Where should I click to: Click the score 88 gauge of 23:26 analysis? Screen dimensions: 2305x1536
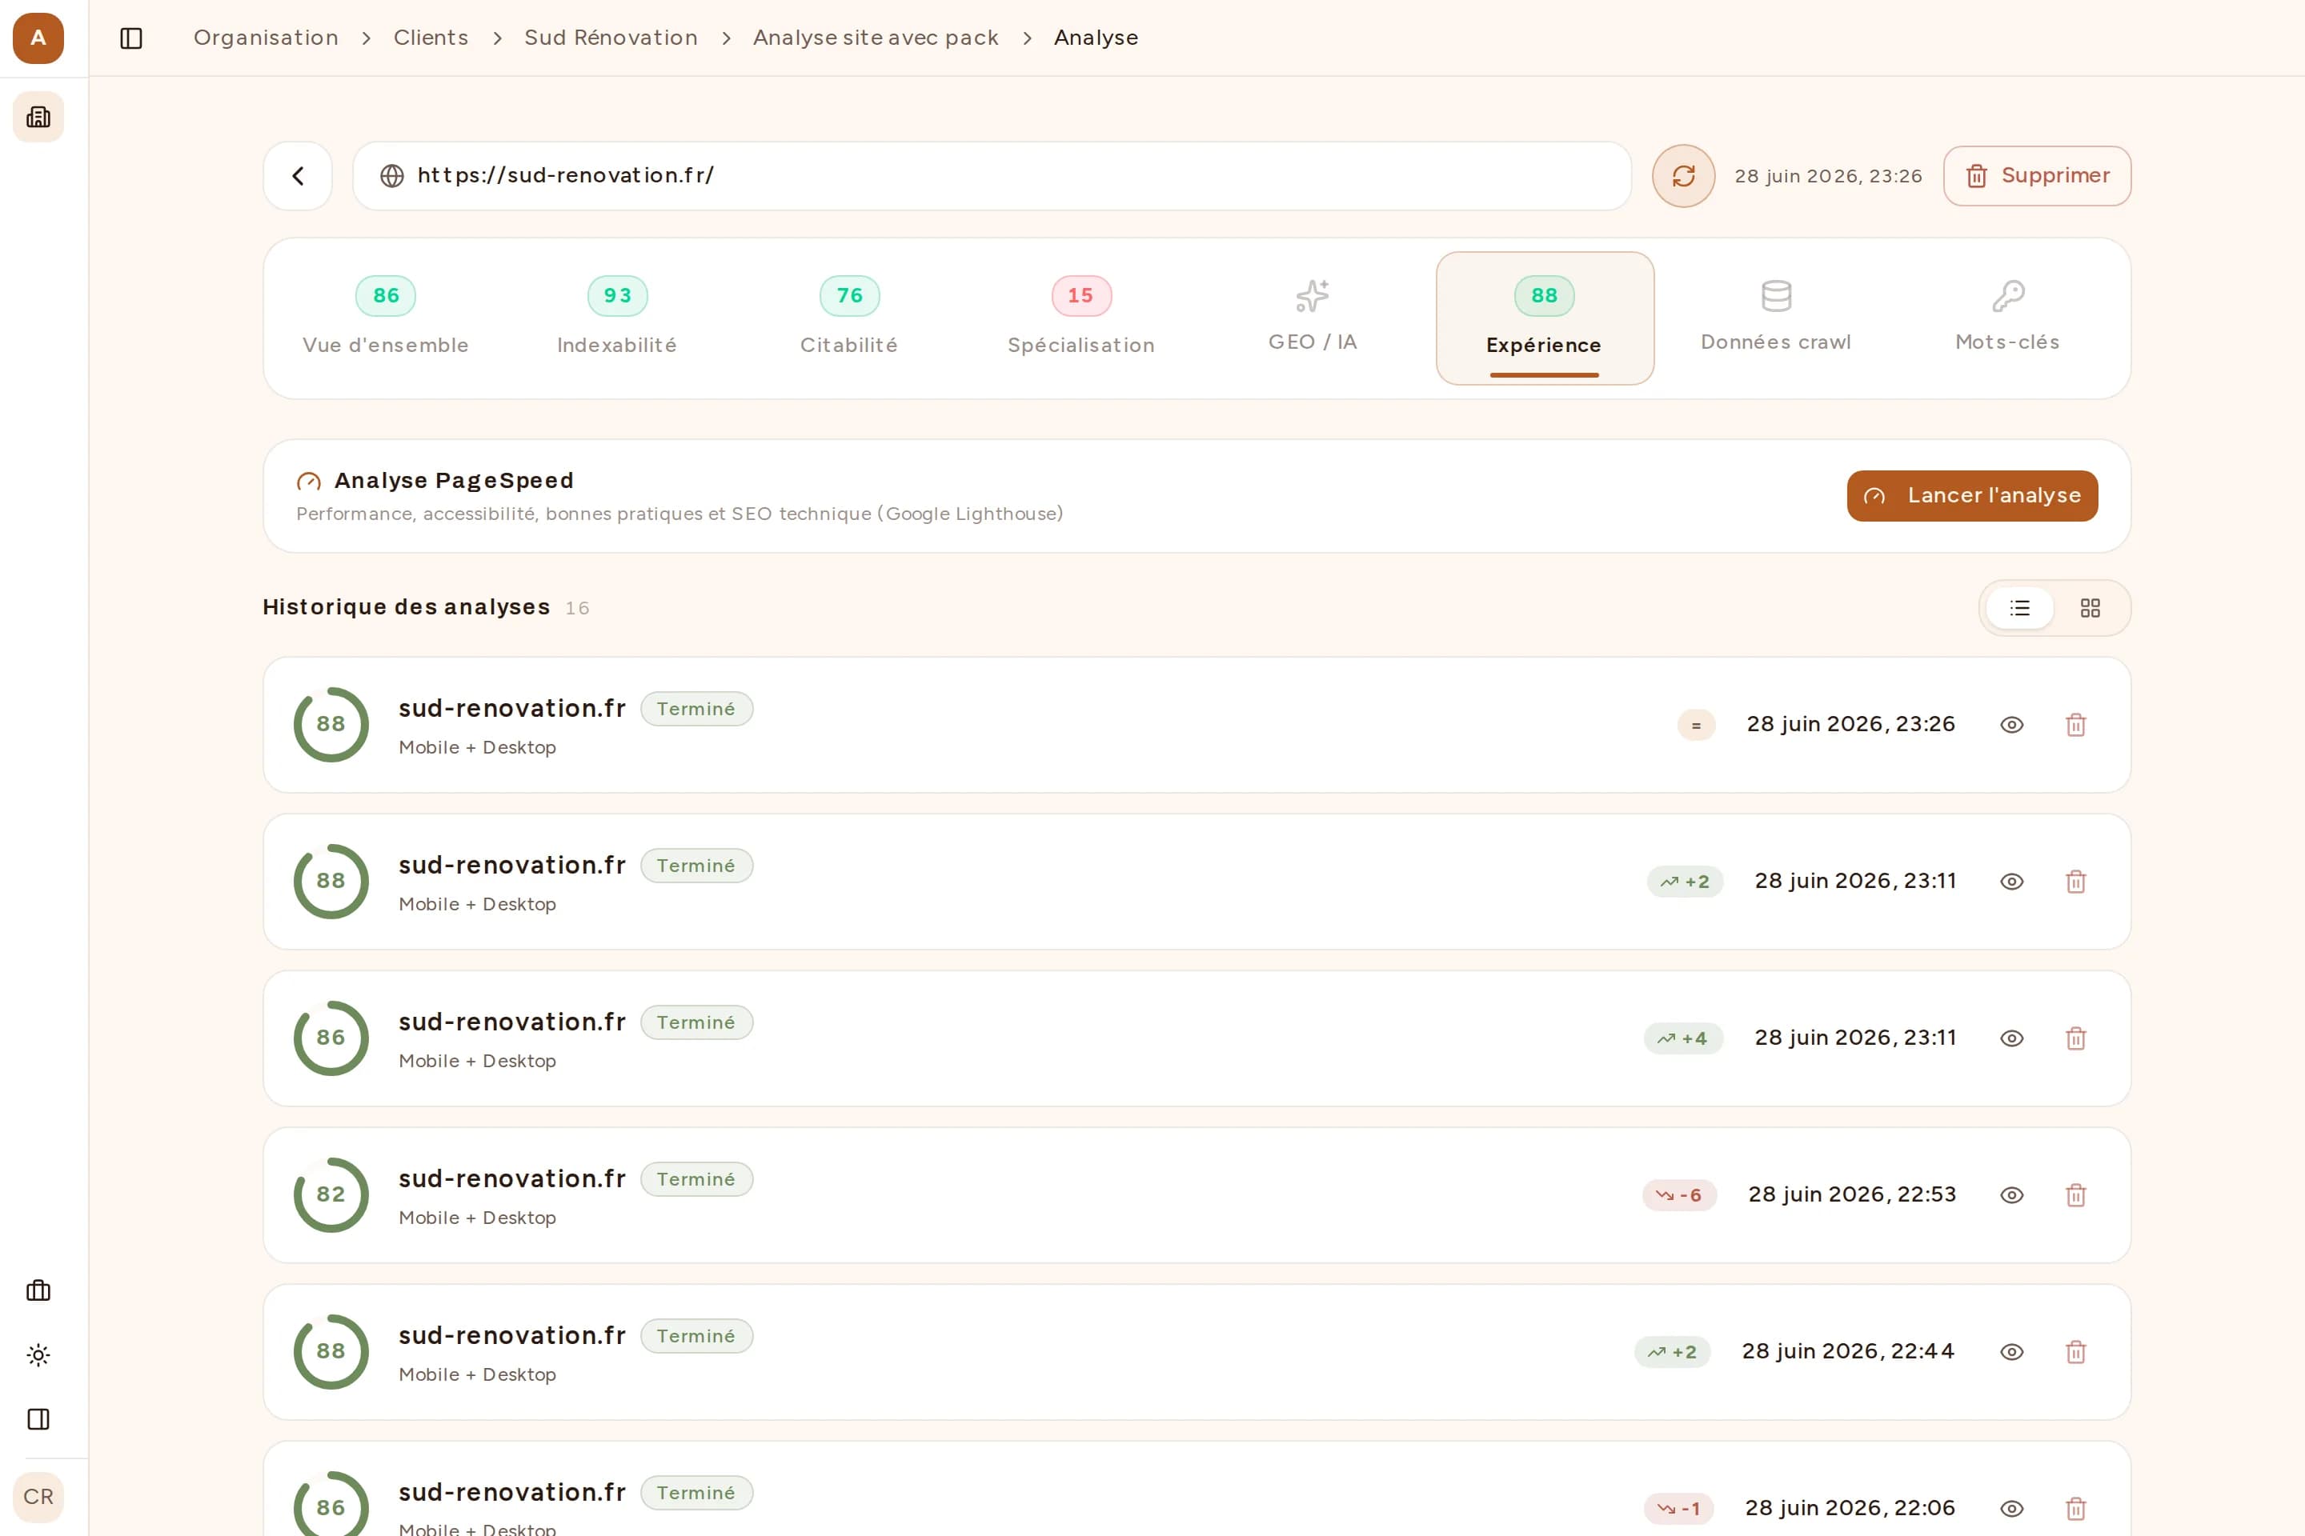[x=331, y=725]
